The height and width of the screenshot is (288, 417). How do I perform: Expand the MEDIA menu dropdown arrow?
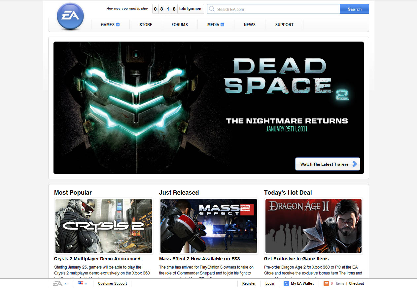click(222, 24)
